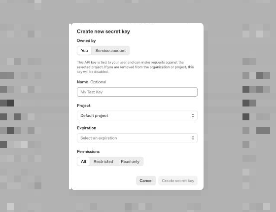Choose Read only permissions
Image resolution: width=276 pixels, height=212 pixels.
[130, 162]
